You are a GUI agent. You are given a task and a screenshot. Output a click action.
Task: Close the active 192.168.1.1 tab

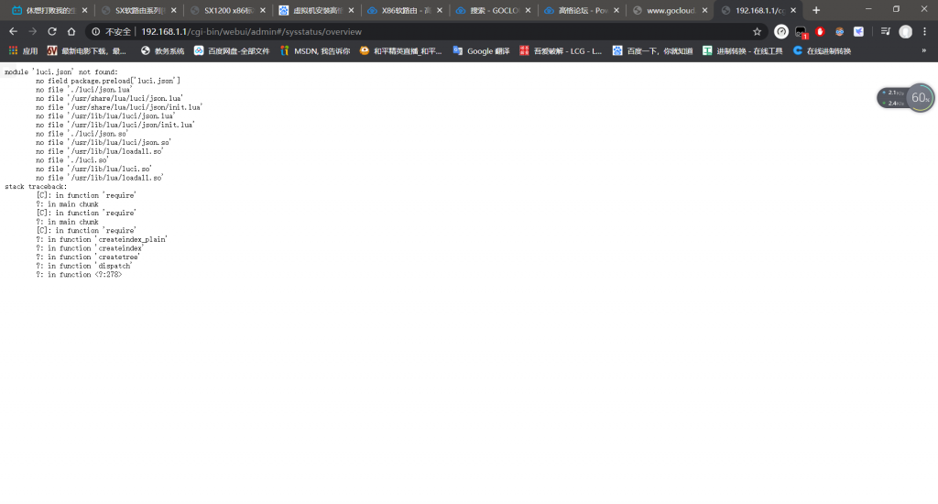click(793, 10)
